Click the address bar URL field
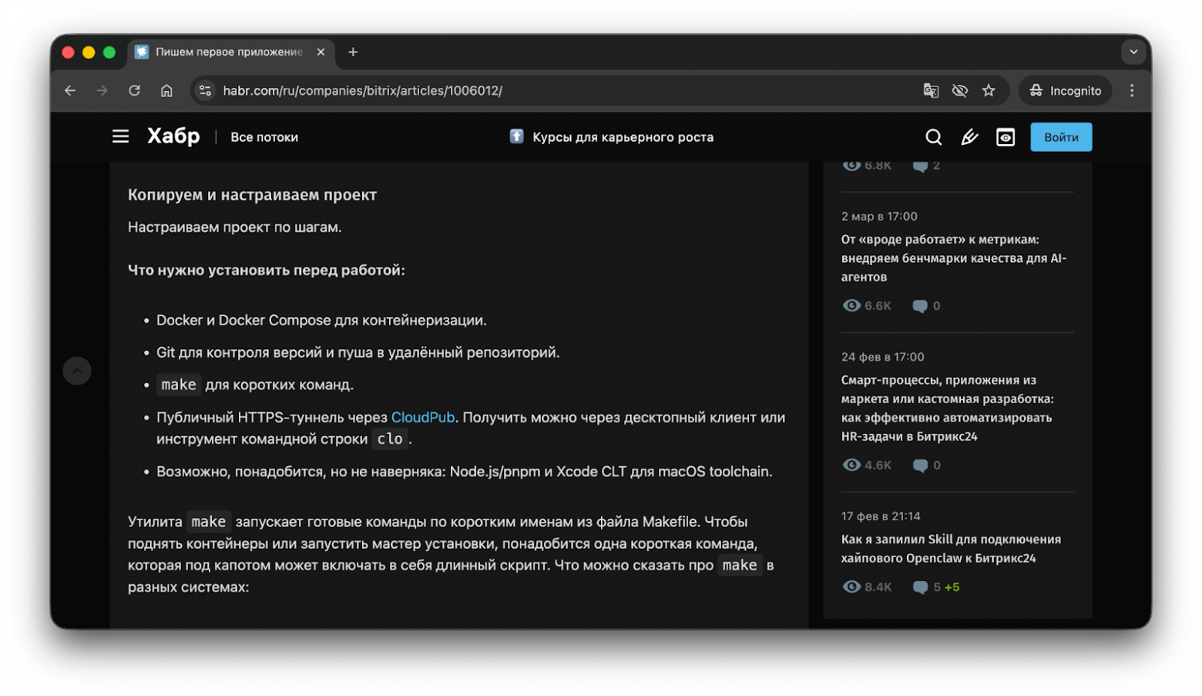Viewport: 1202px width, 696px height. coord(362,90)
